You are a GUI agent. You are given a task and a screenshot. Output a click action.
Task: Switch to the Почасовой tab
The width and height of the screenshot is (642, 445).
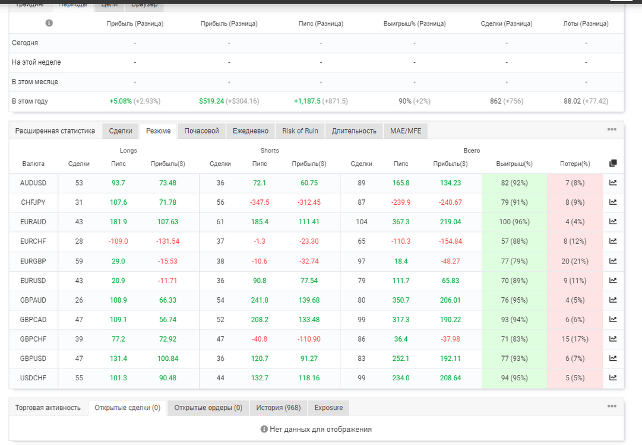tap(201, 131)
